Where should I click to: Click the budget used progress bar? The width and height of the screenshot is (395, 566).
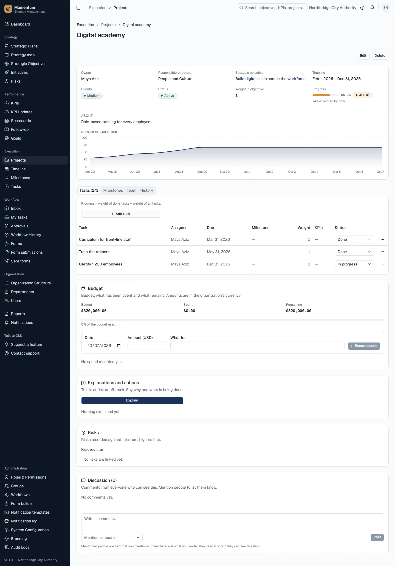pyautogui.click(x=233, y=320)
